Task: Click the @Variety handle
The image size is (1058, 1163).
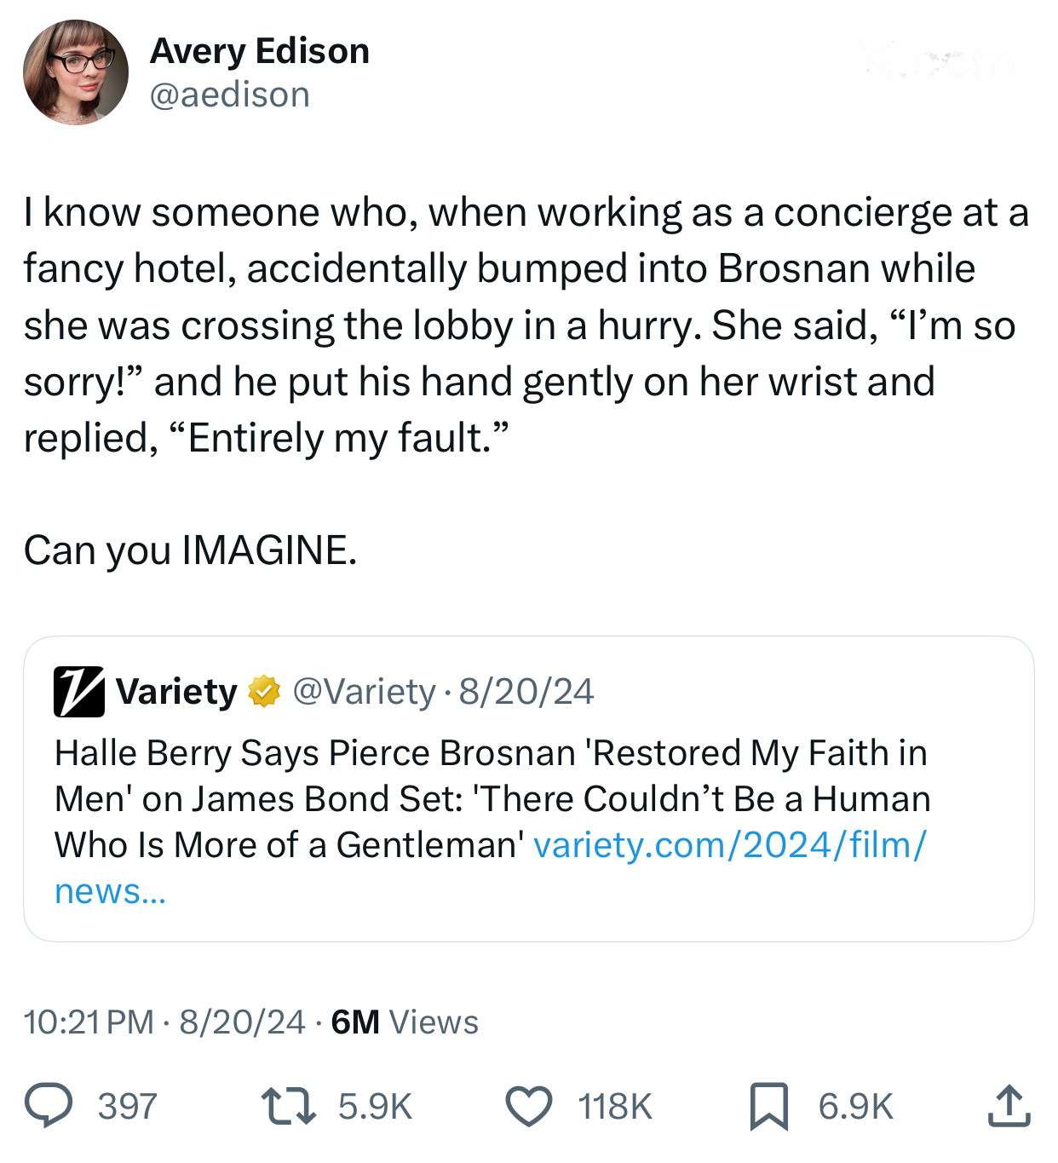Action: (x=364, y=691)
